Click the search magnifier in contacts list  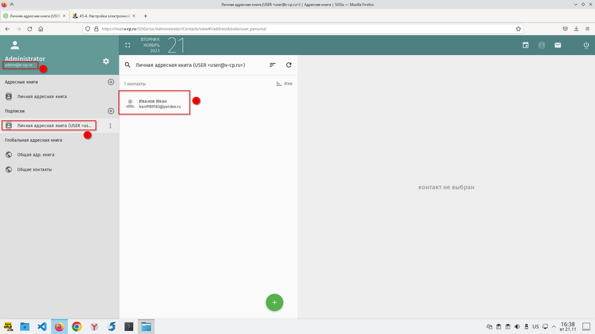tap(128, 66)
